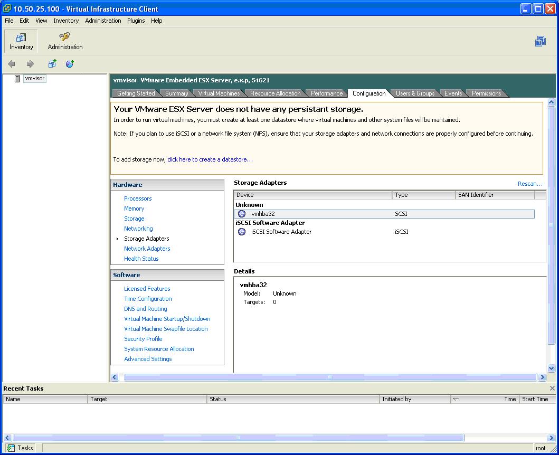Image resolution: width=559 pixels, height=455 pixels.
Task: Open Memory hardware settings
Action: coord(134,208)
